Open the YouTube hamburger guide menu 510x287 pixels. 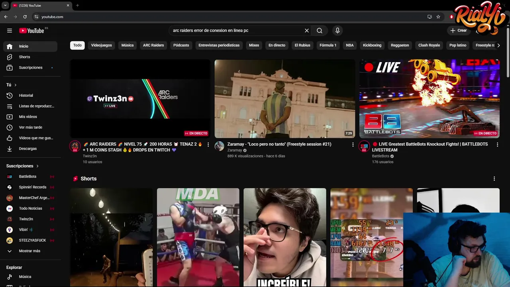click(10, 31)
